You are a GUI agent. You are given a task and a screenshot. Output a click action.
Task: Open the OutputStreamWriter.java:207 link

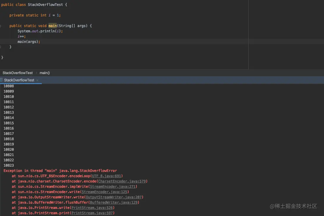[x=114, y=197]
